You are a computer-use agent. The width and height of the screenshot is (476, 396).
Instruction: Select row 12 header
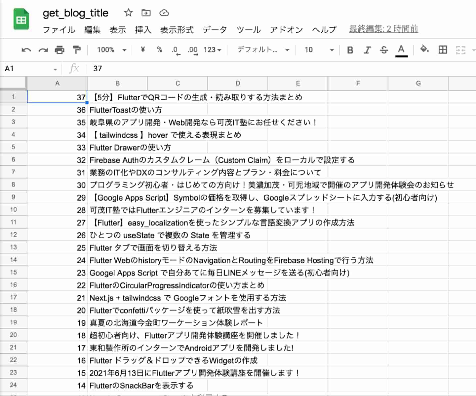pos(13,235)
